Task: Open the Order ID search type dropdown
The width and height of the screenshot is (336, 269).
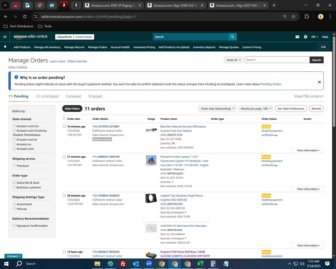Action: pos(233,60)
